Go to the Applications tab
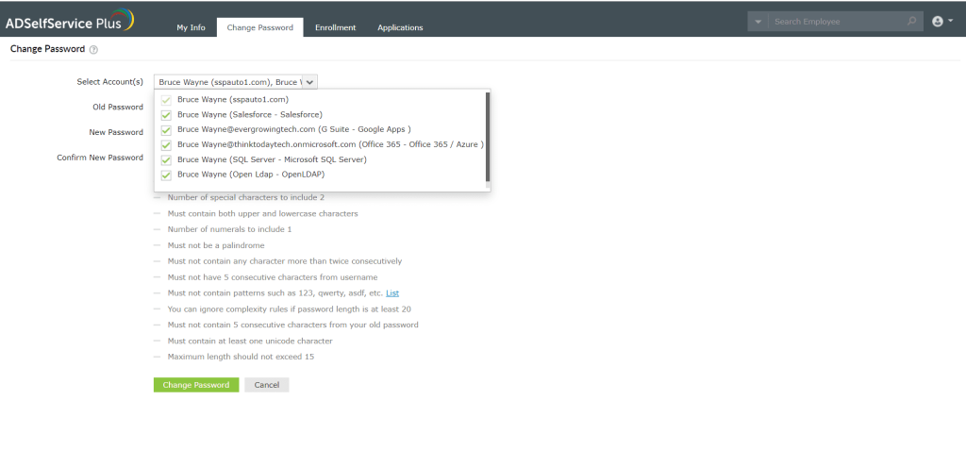The width and height of the screenshot is (966, 467). [400, 27]
